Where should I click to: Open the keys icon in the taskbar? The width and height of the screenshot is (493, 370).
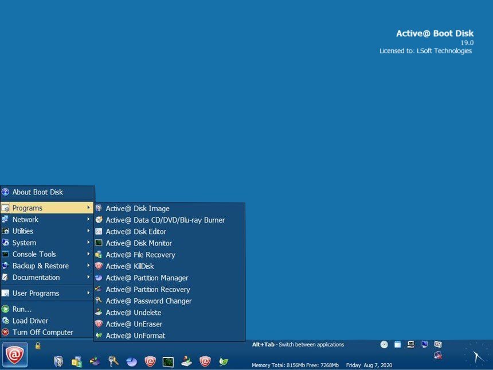114,361
